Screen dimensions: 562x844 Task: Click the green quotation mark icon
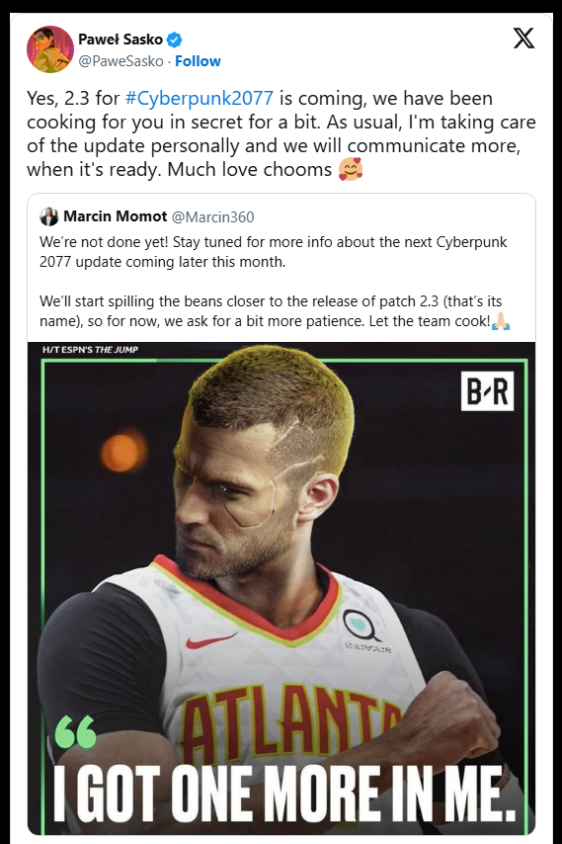click(x=76, y=732)
